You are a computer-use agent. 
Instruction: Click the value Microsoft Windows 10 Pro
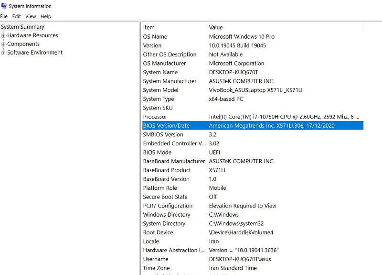(x=242, y=37)
